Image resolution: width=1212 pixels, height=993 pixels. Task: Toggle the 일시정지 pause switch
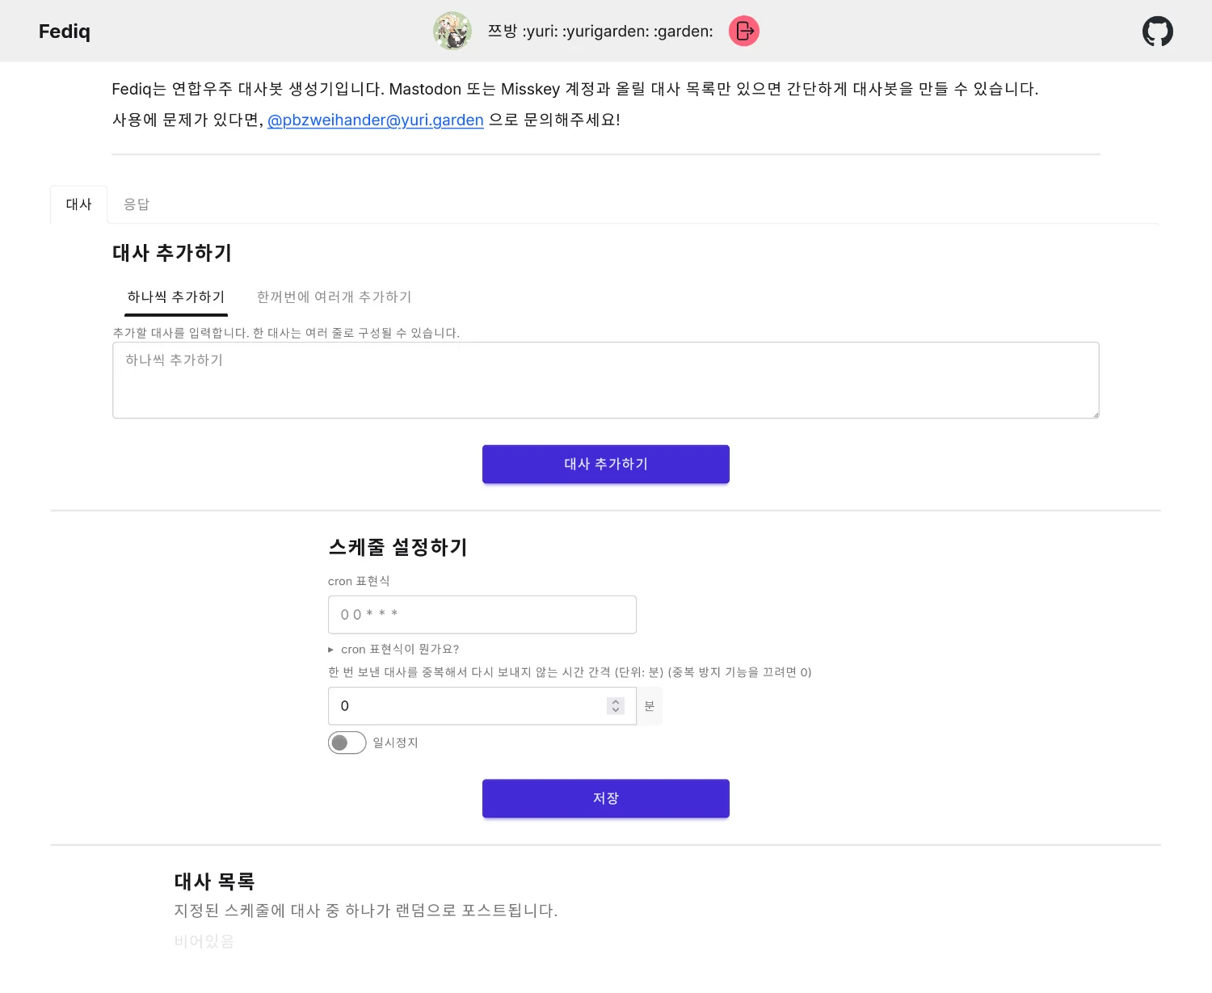point(347,743)
